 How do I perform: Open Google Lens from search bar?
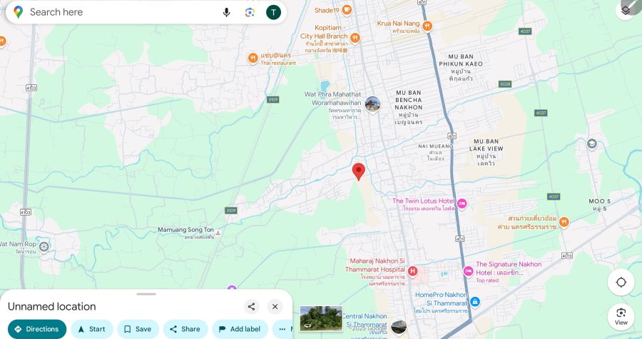(250, 12)
